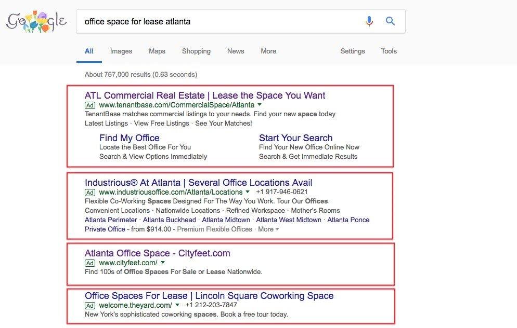This screenshot has height=328, width=517.
Task: Click the Google doodle logo
Action: click(x=36, y=21)
